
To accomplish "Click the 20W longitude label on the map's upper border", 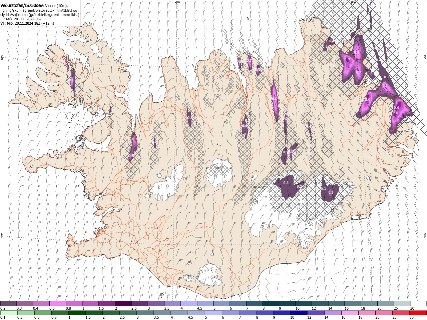I will click(177, 2).
